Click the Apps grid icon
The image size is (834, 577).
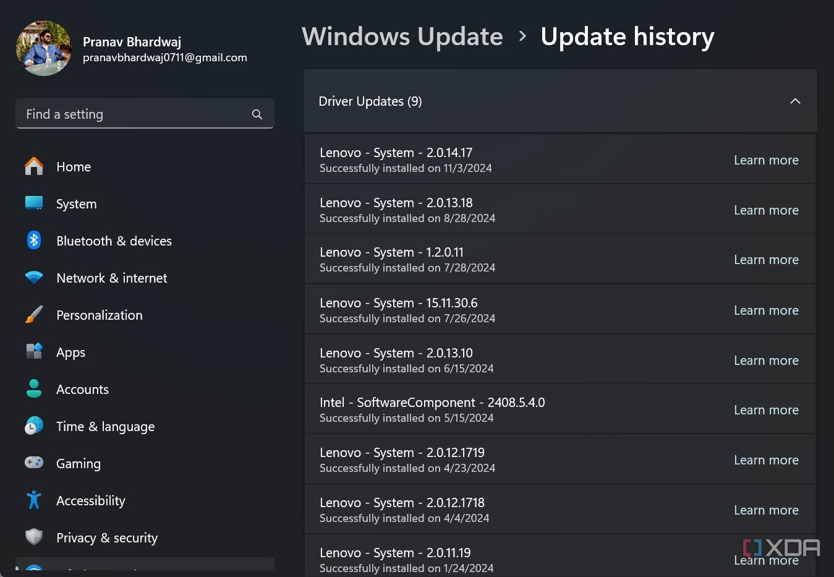34,351
